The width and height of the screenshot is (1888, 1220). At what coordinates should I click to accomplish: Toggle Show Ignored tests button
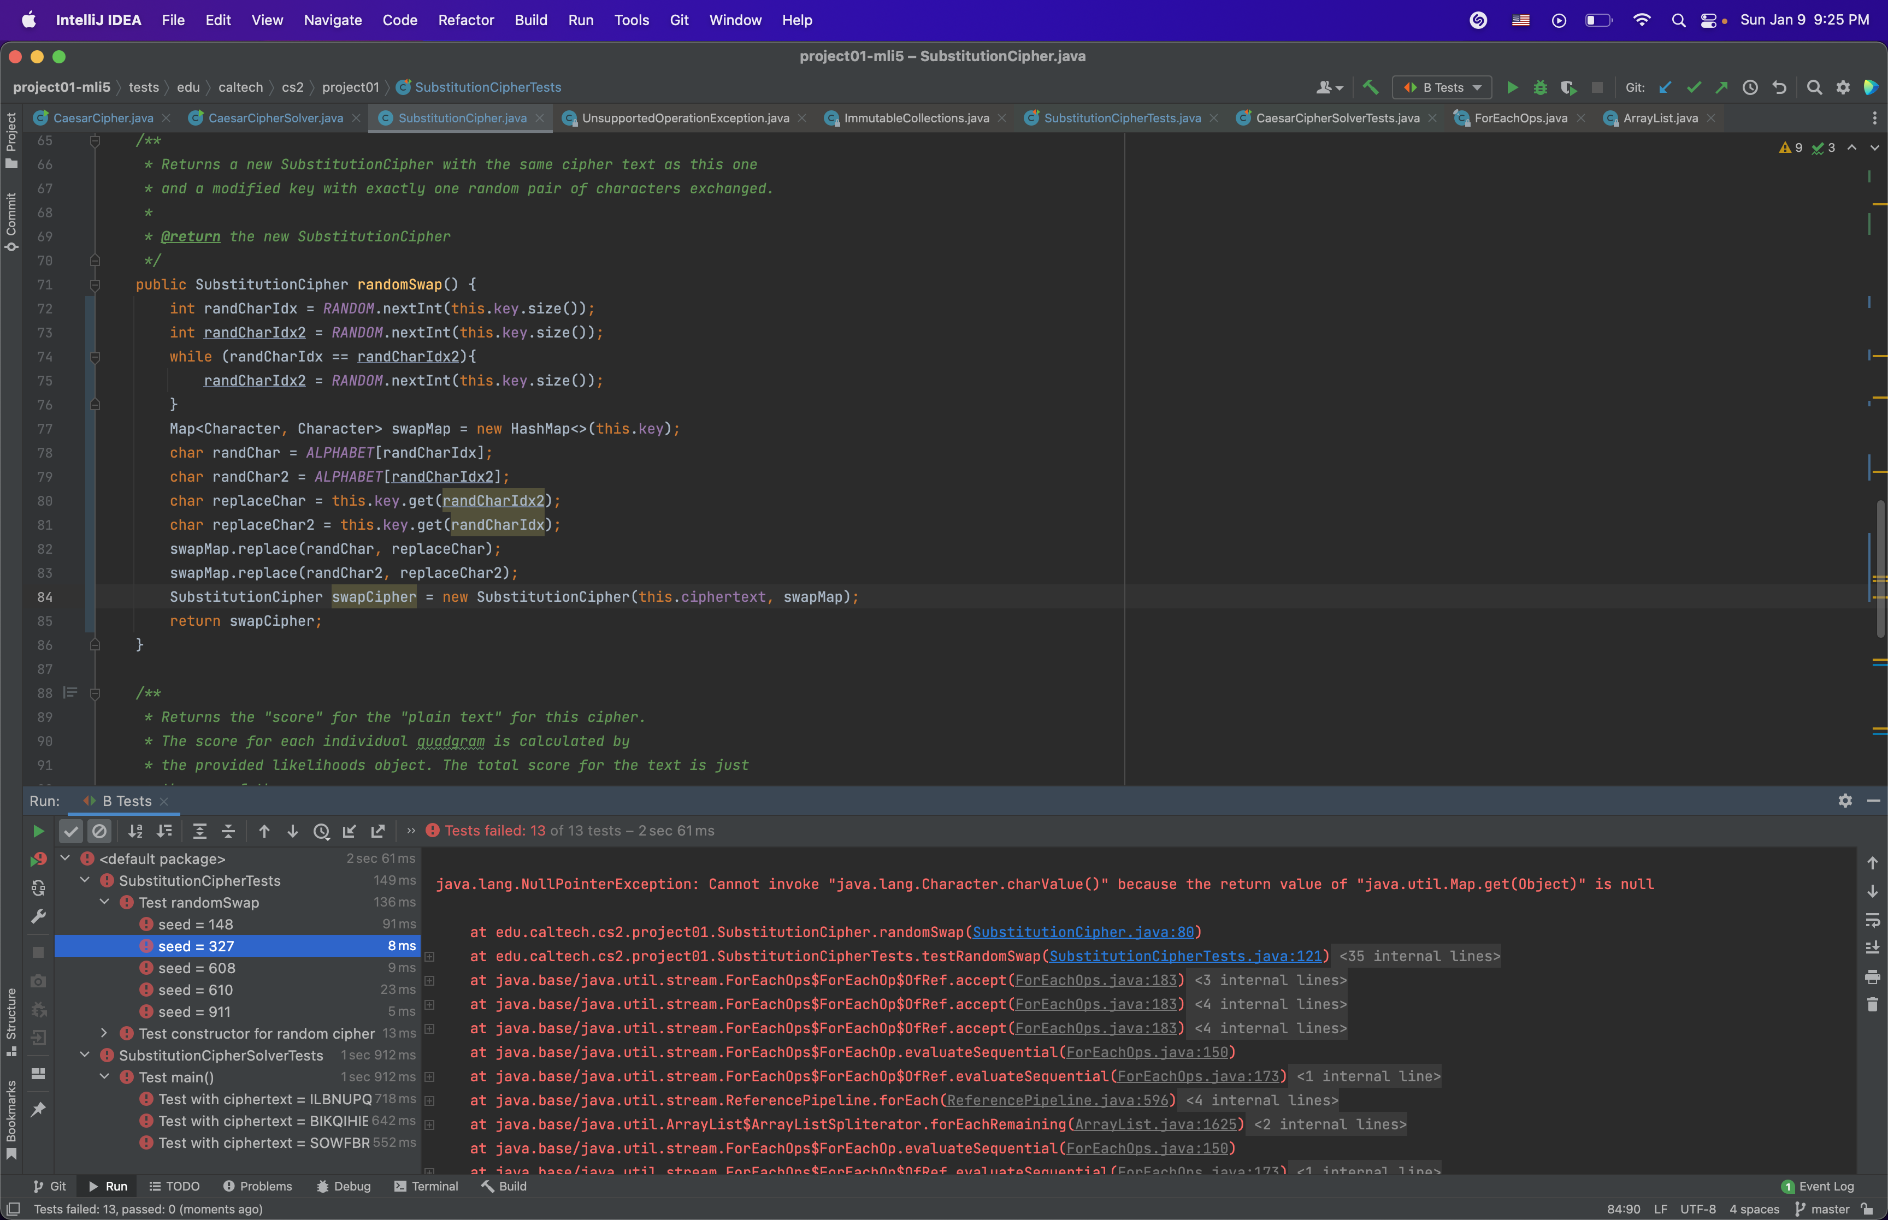(99, 831)
